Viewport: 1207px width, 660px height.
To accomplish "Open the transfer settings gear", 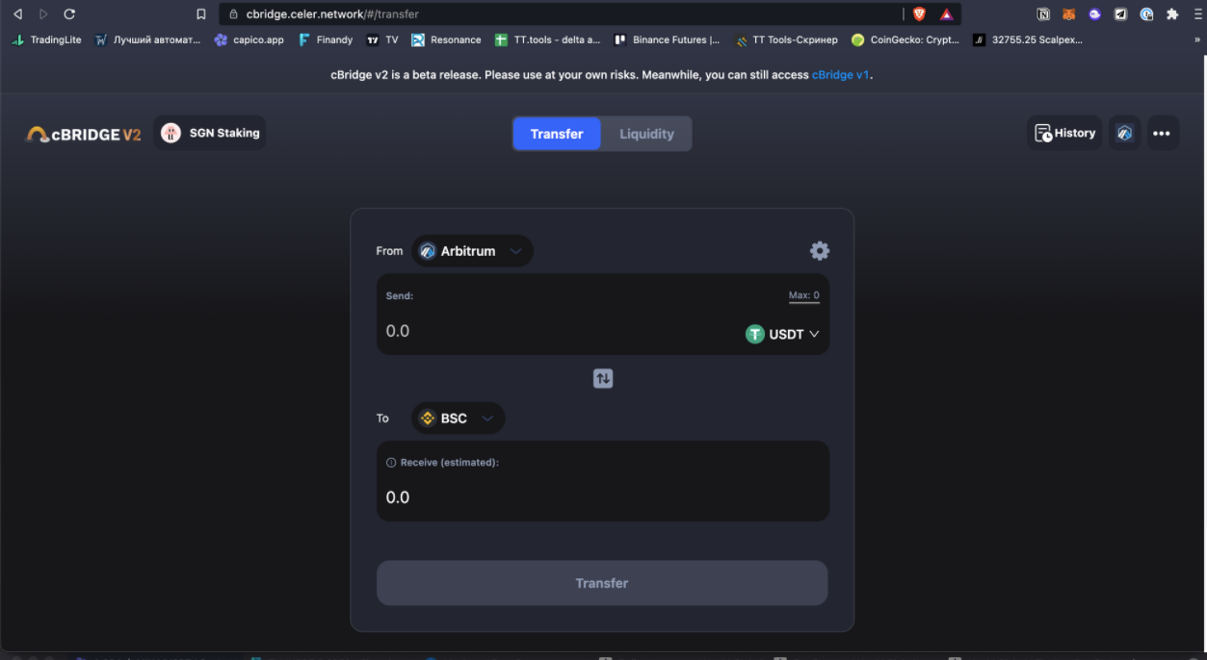I will (820, 251).
